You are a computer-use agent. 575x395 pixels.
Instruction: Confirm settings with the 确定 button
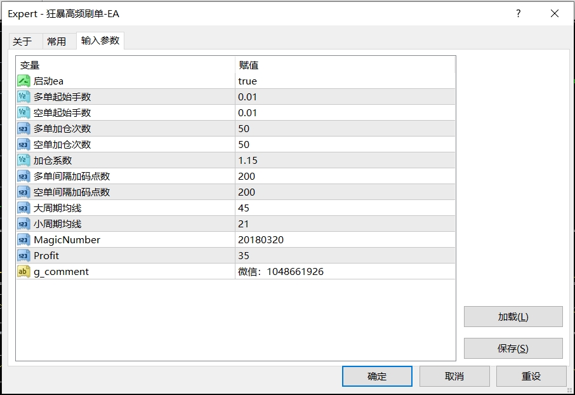(377, 377)
